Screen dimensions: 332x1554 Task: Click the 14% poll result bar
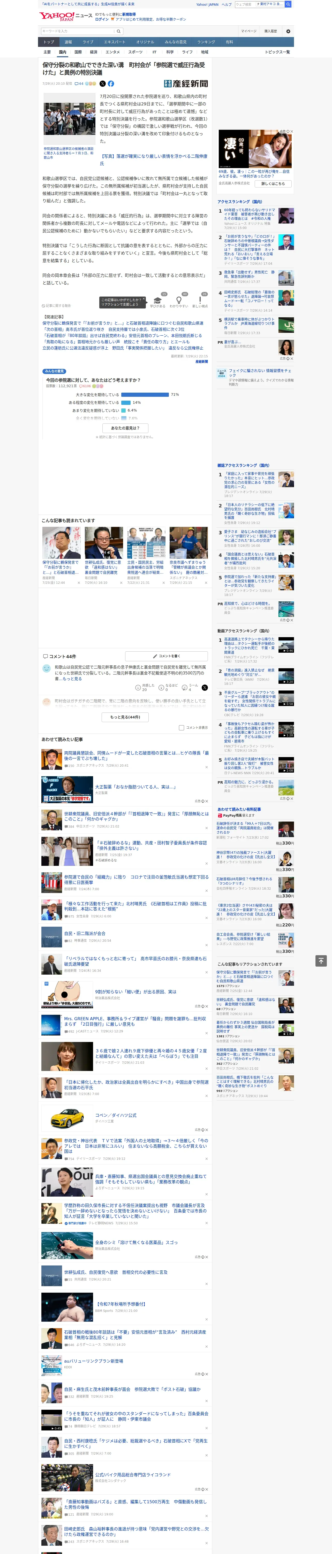(126, 402)
